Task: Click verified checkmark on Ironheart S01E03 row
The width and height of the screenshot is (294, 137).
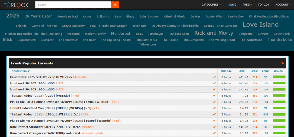Action: tap(214, 83)
